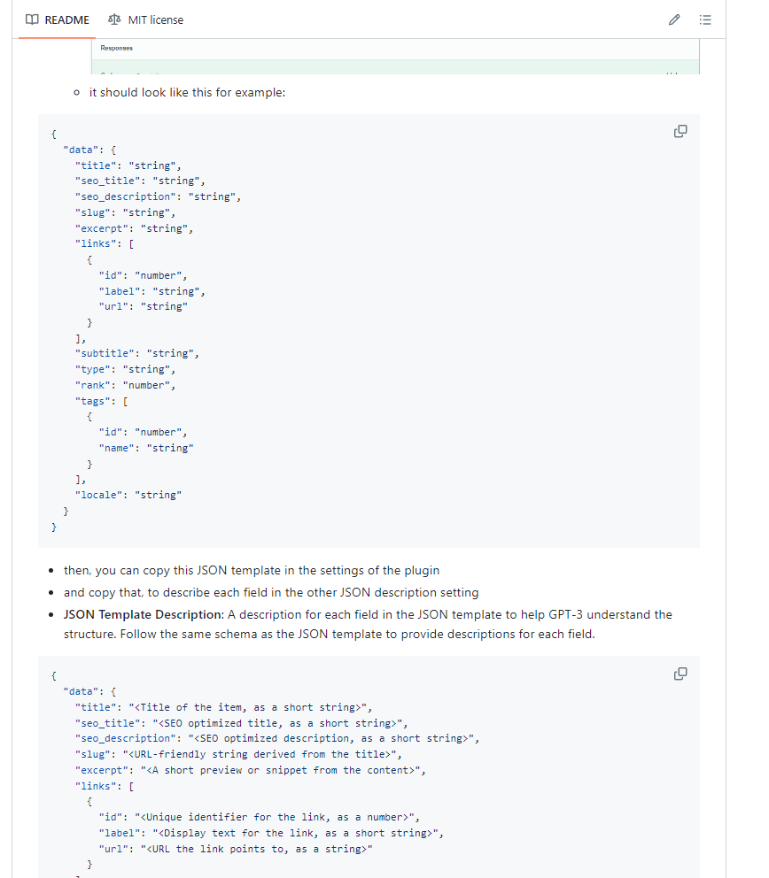
Task: Copy the JSON Template Description code block
Action: [x=680, y=674]
